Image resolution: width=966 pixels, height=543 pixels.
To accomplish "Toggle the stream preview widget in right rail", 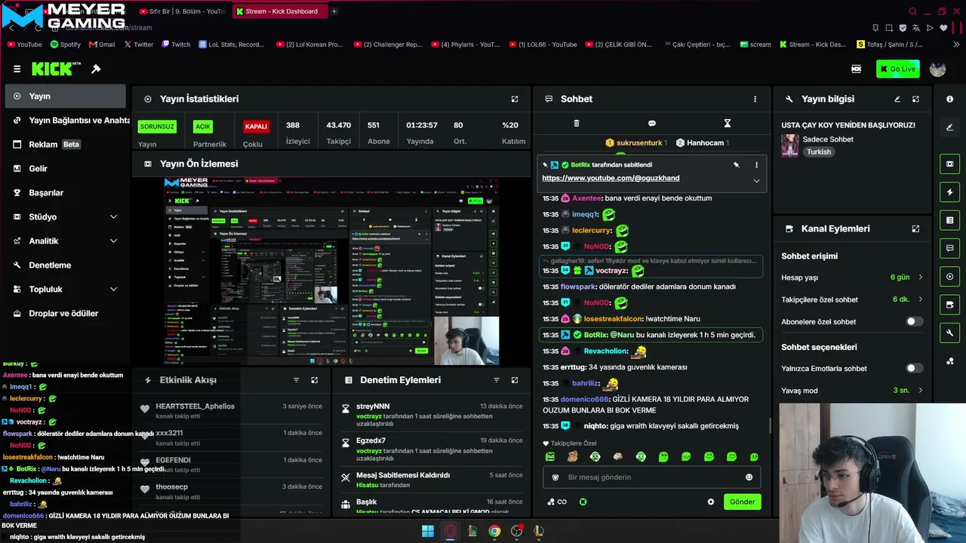I will [949, 164].
